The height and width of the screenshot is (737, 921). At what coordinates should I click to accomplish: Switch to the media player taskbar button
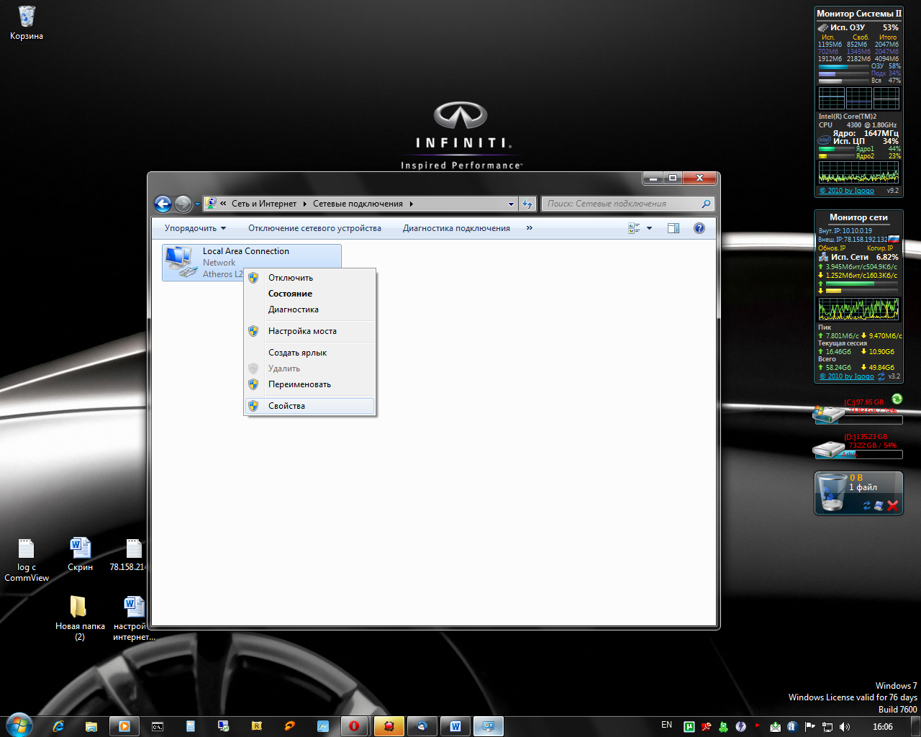pyautogui.click(x=124, y=726)
